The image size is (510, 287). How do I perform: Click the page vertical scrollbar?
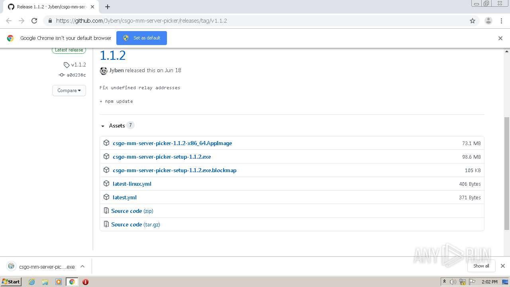pos(507,173)
